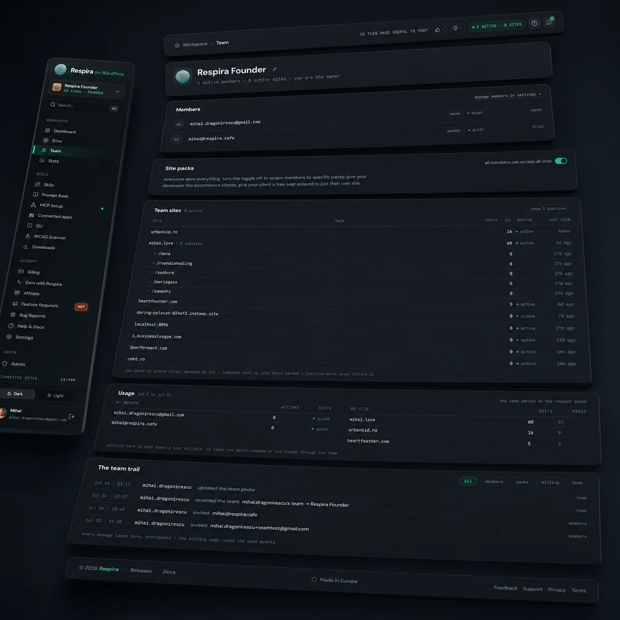Screen dimensions: 620x620
Task: Open Billing card icon
Action: (21, 271)
